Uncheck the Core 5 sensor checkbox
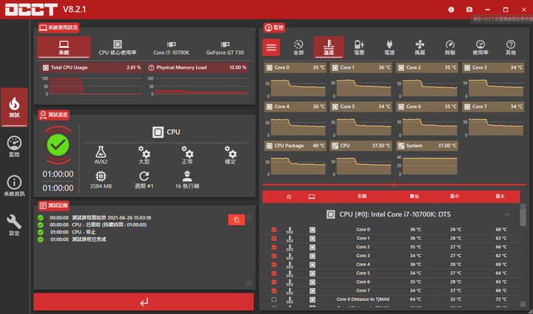 [x=274, y=273]
